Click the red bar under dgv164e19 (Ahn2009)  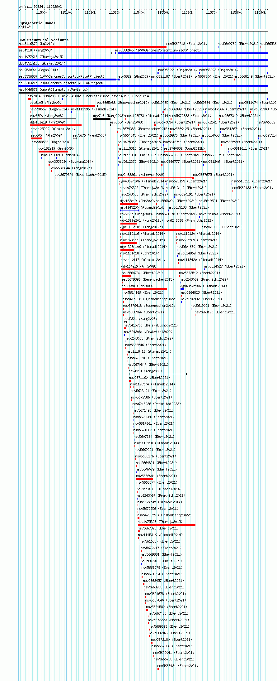tap(158, 269)
